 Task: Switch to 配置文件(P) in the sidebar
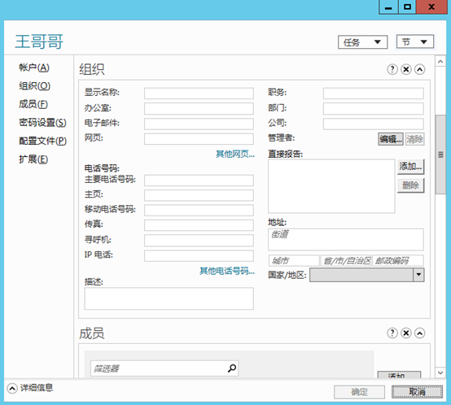pyautogui.click(x=42, y=141)
